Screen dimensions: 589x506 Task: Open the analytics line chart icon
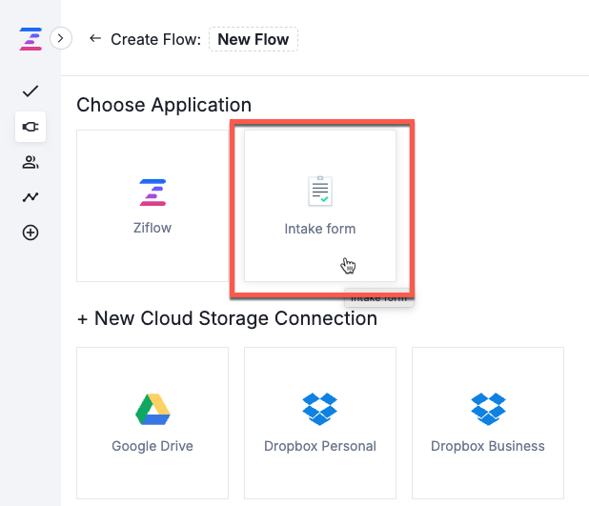click(x=30, y=197)
